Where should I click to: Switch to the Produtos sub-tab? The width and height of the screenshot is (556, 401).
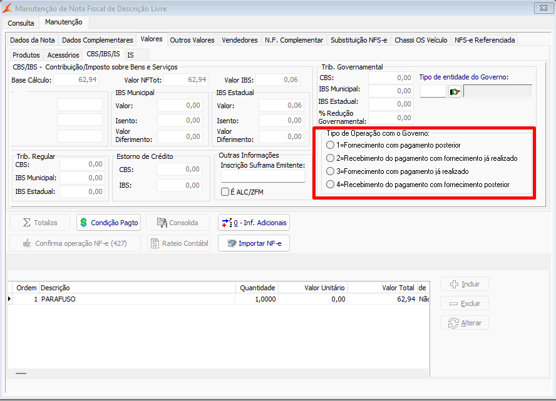click(26, 55)
